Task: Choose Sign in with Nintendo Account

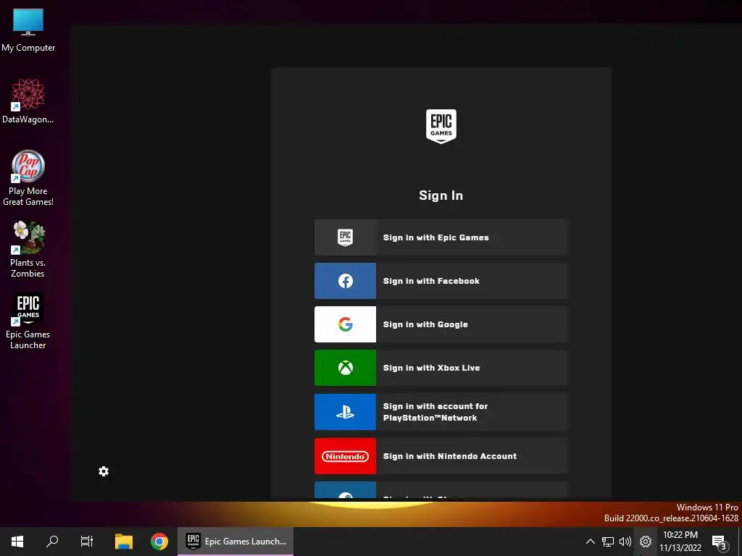Action: pyautogui.click(x=441, y=456)
